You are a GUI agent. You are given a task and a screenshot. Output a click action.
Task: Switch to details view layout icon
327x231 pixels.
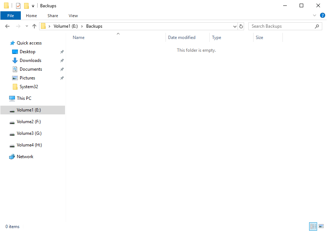pyautogui.click(x=313, y=226)
